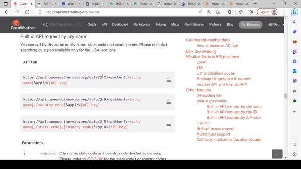This screenshot has width=301, height=169.
Task: Open tab actions menu icon at top-left
Action: point(6,4)
